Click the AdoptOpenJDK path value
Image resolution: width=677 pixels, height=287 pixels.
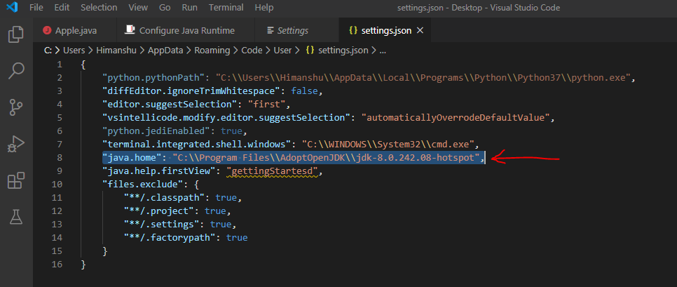[327, 158]
